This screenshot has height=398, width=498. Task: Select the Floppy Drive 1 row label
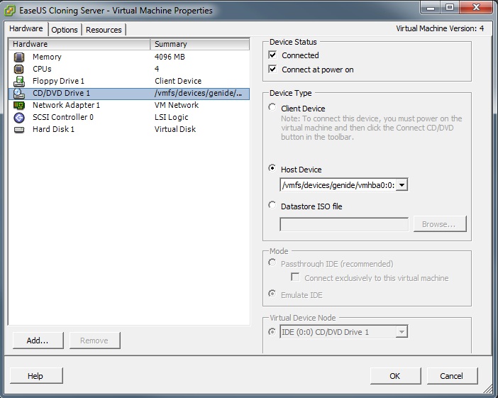point(58,82)
